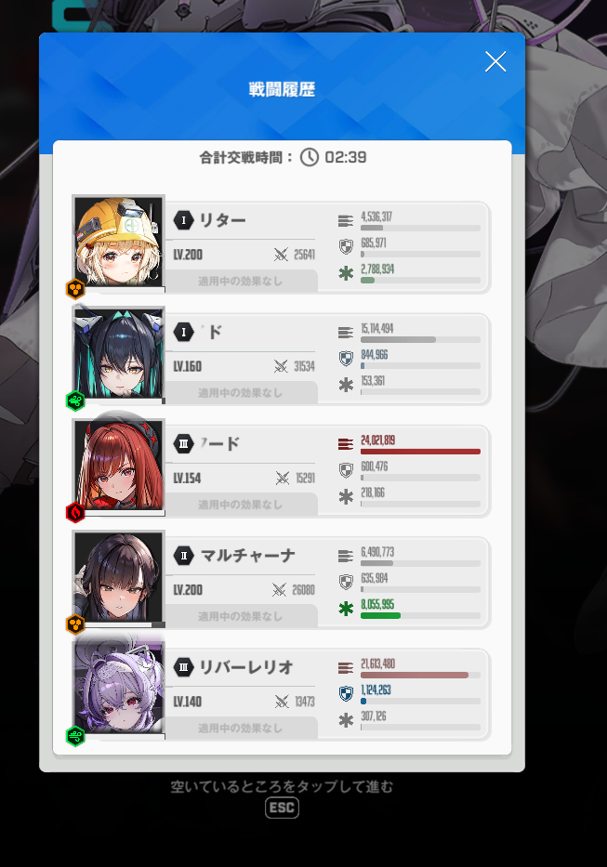Viewport: 607px width, 867px height.
Task: Click the iron element badge on リター portrait
Action: tap(75, 289)
